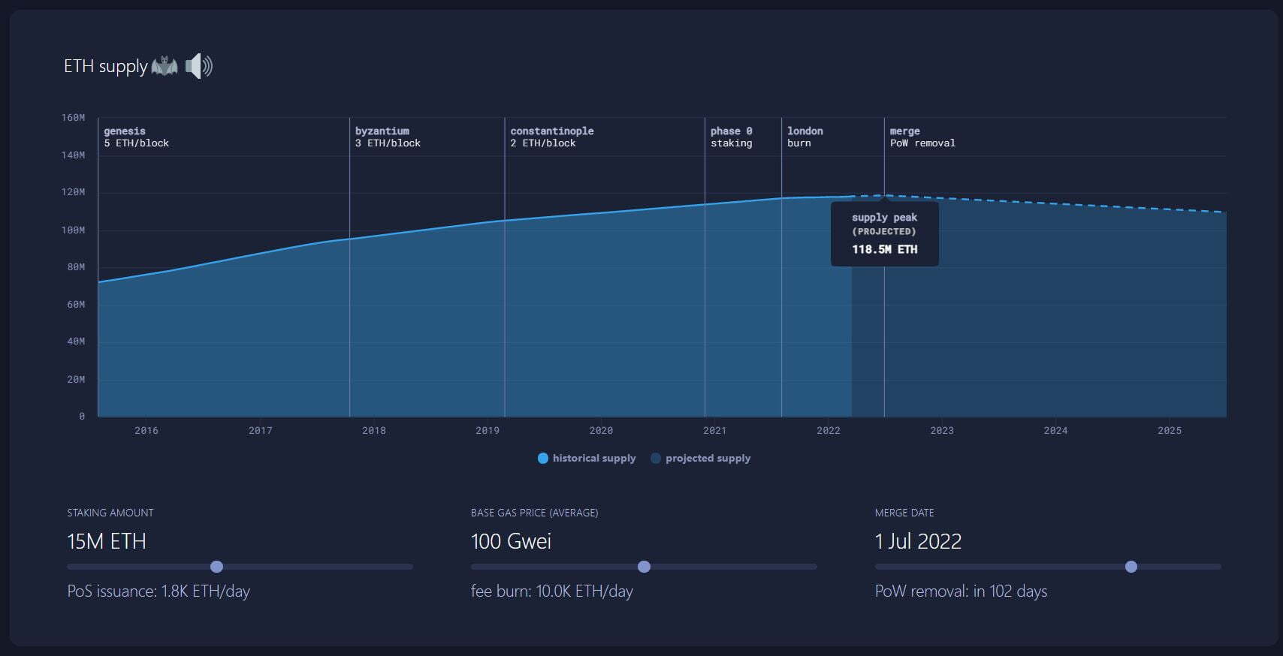
Task: Click the 2023 x-axis label
Action: [x=942, y=431]
